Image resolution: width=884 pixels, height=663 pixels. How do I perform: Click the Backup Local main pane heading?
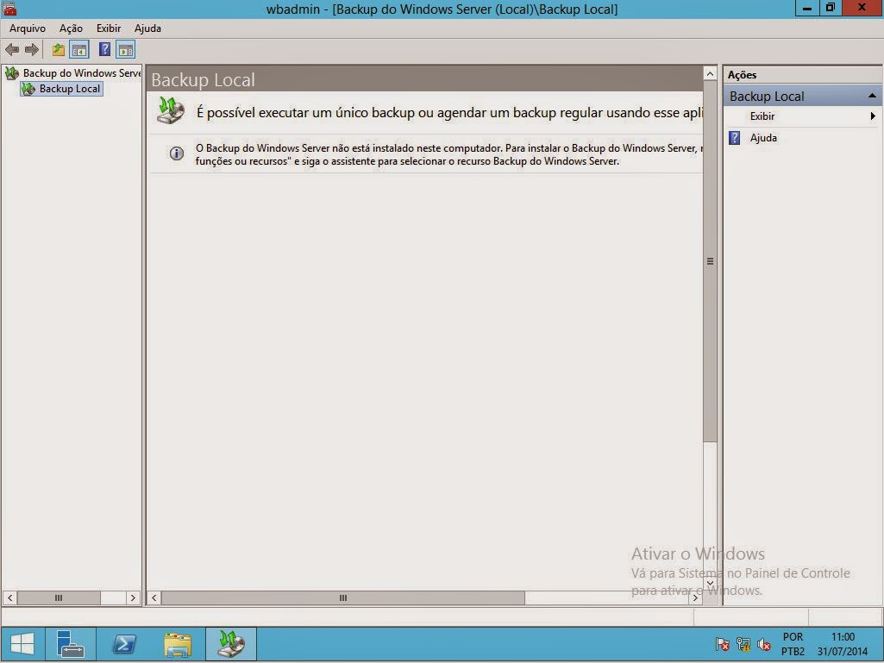tap(203, 80)
